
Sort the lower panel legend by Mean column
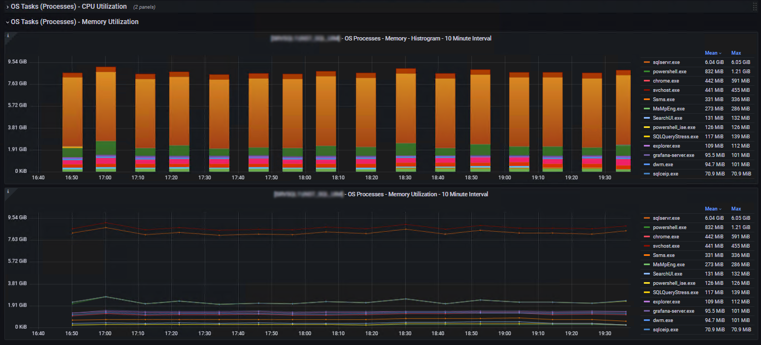click(x=712, y=209)
